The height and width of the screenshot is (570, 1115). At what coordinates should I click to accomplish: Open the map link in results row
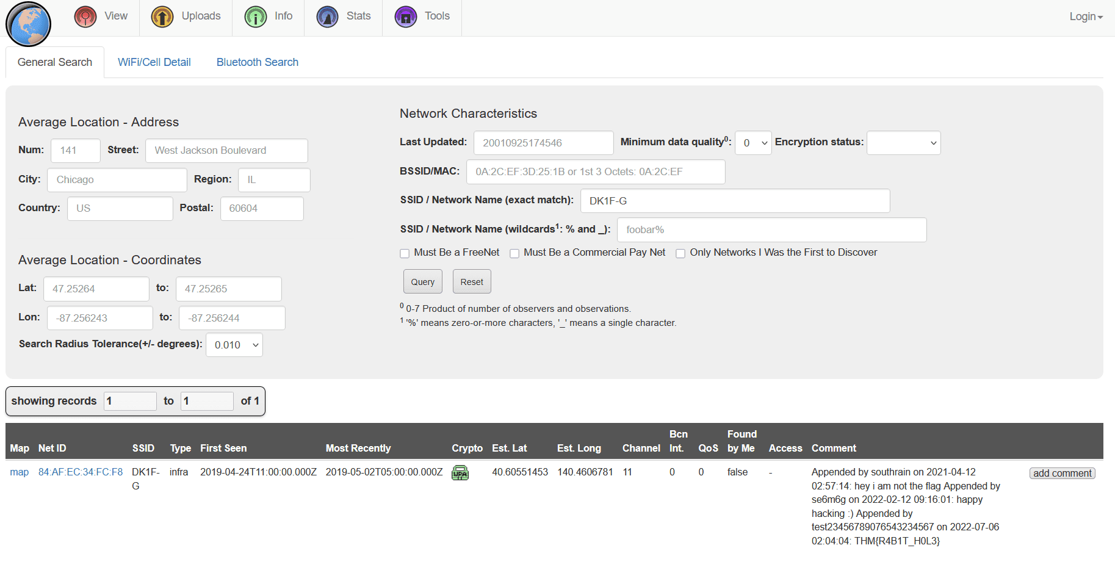[20, 472]
